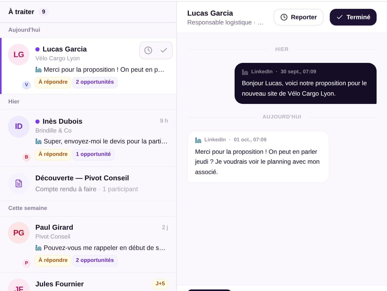
Task: Click the LinkedIn icon in the 01 oct. message
Action: 198,140
